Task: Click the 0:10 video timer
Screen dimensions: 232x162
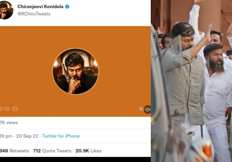Action: [x=5, y=109]
